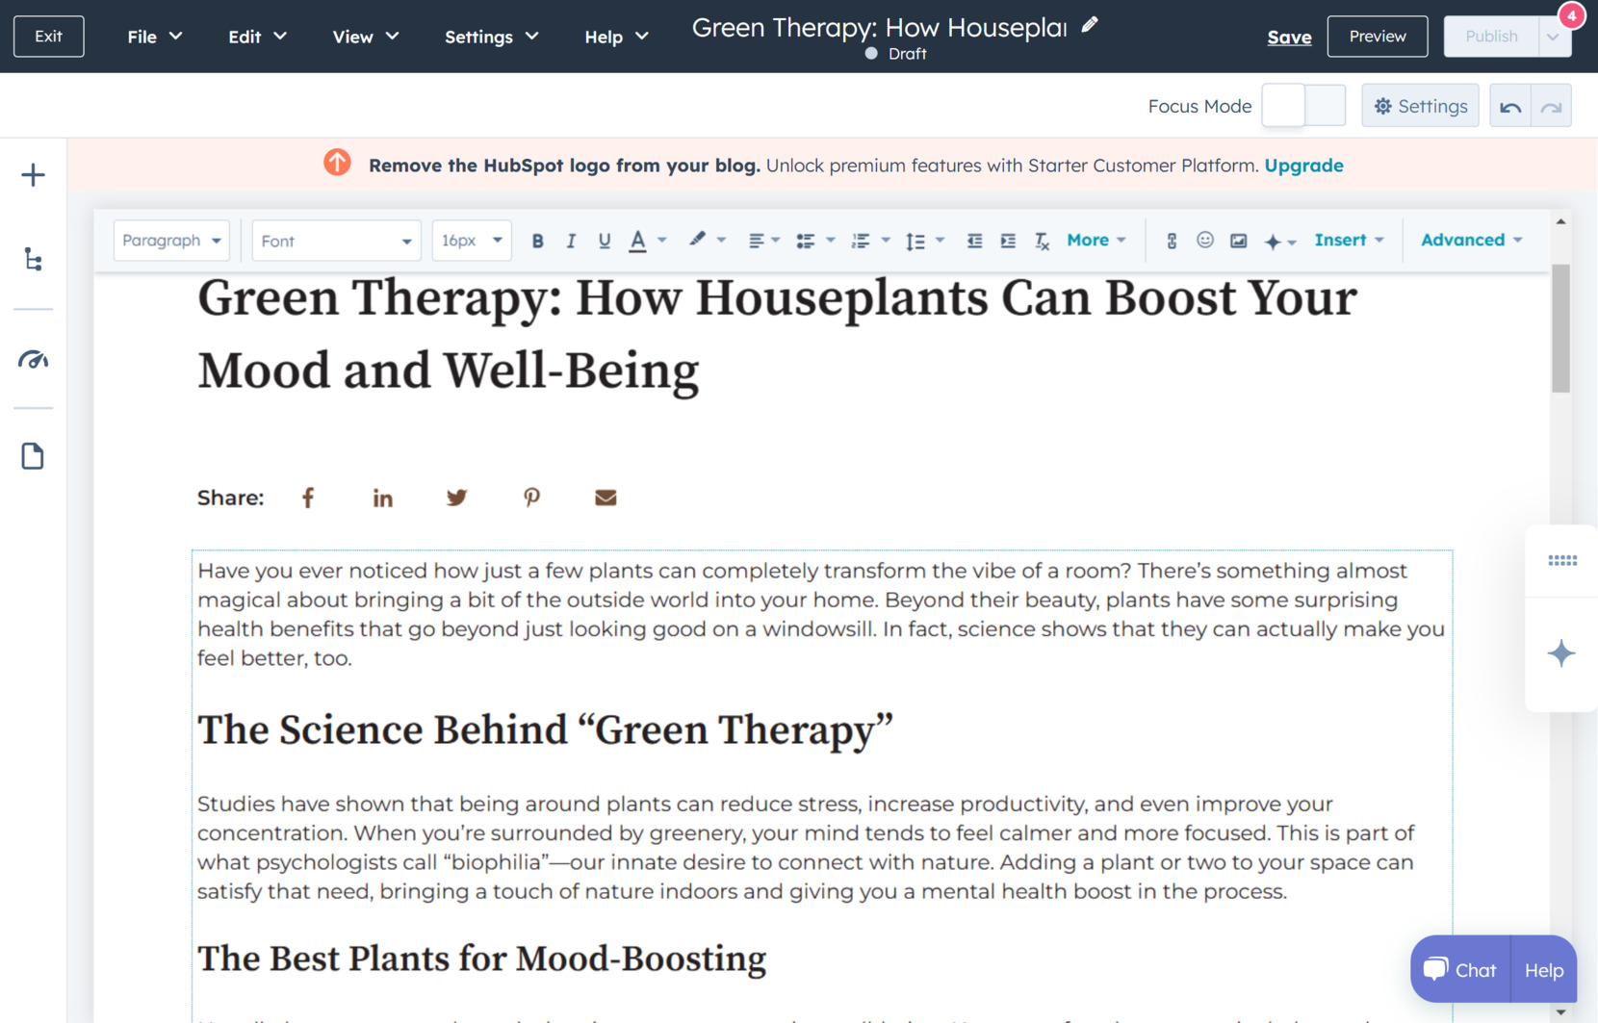
Task: Open the font size dropdown
Action: coord(471,240)
